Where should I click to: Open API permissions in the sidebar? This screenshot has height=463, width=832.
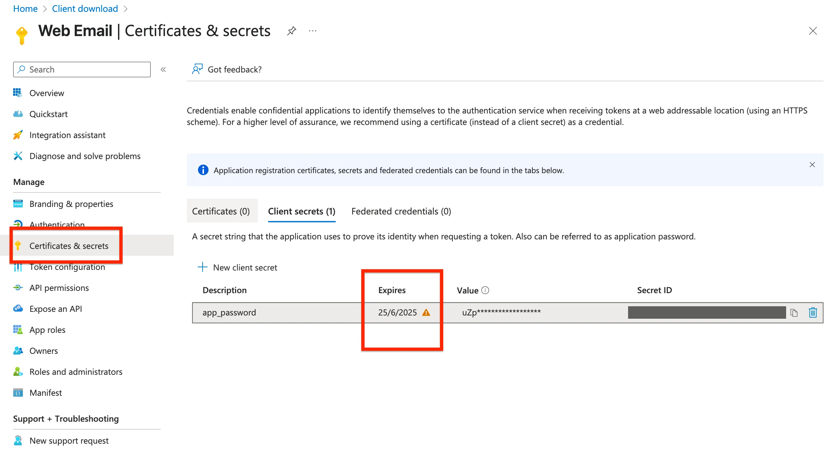[x=59, y=288]
